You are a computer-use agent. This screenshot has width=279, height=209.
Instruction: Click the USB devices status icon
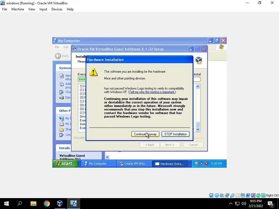pos(232,195)
